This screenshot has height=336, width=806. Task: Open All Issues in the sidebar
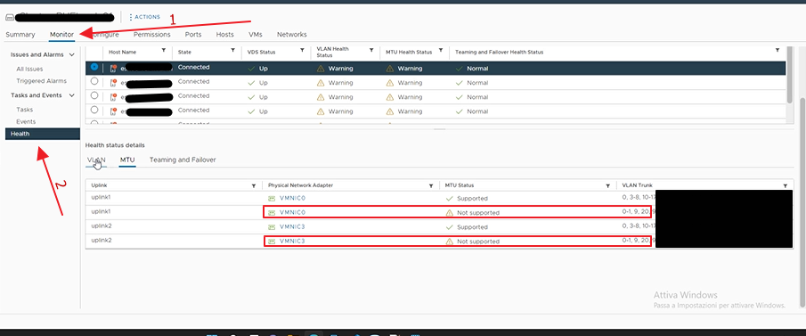(x=29, y=69)
